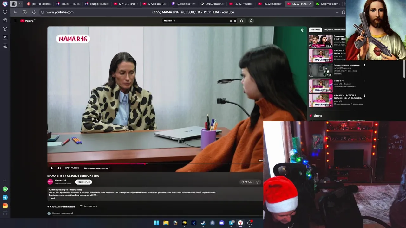
Task: Run the search with the magnifier icon
Action: click(242, 21)
